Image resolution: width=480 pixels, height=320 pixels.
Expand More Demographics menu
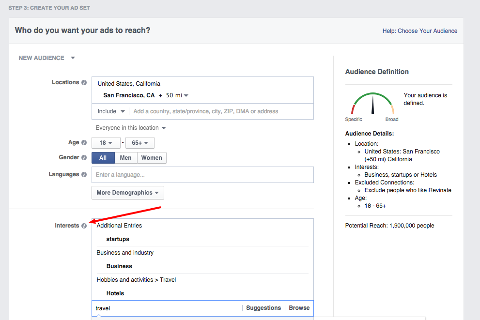(x=127, y=193)
